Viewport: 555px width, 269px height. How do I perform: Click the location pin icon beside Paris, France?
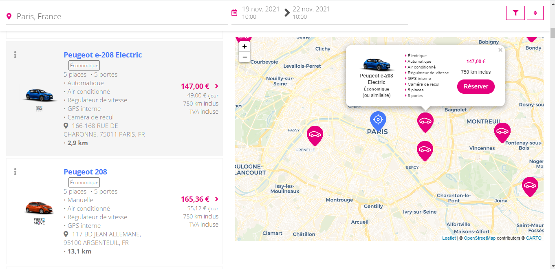pyautogui.click(x=9, y=16)
